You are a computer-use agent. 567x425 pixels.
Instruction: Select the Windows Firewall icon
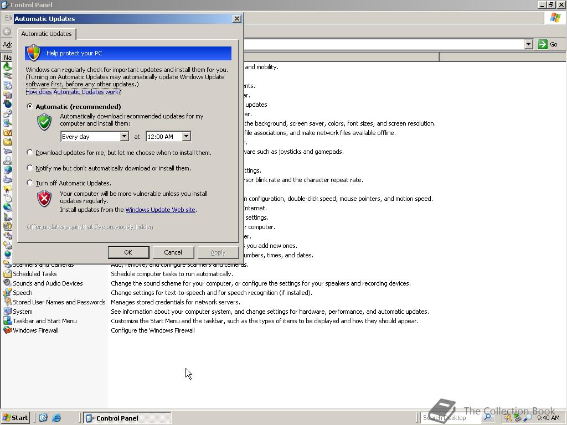(x=7, y=330)
